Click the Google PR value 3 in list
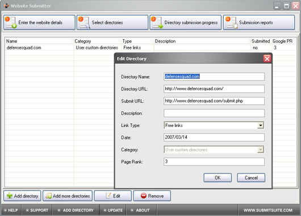The height and width of the screenshot is (216, 301). point(275,48)
